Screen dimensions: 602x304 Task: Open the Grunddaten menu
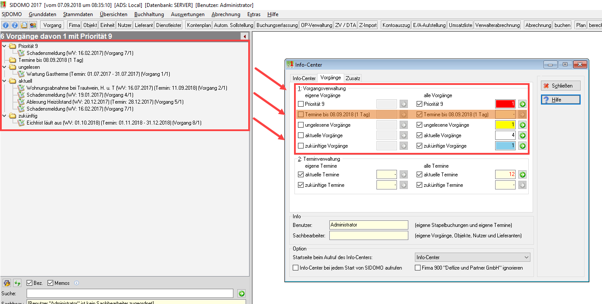coord(42,14)
